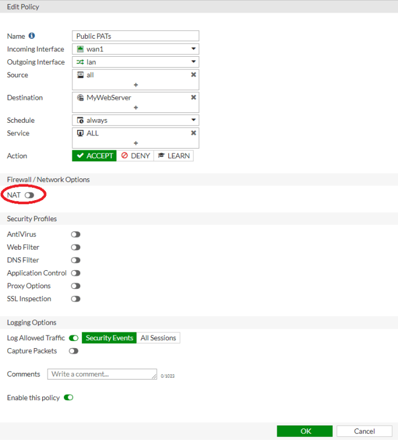This screenshot has width=398, height=443.
Task: Add a source using the plus icon
Action: pos(136,85)
